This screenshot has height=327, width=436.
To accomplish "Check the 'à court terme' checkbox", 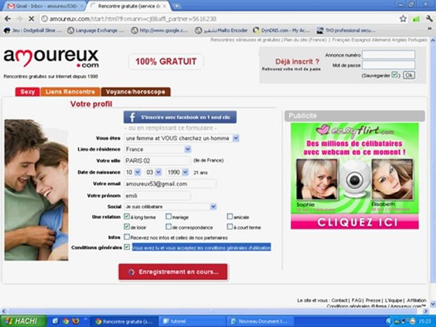I will click(x=230, y=227).
